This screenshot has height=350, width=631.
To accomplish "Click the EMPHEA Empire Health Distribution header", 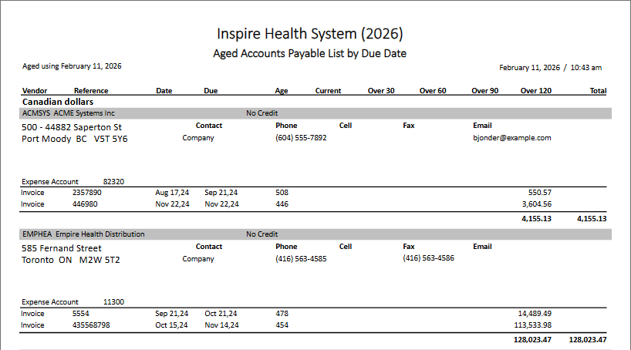I will coord(83,234).
